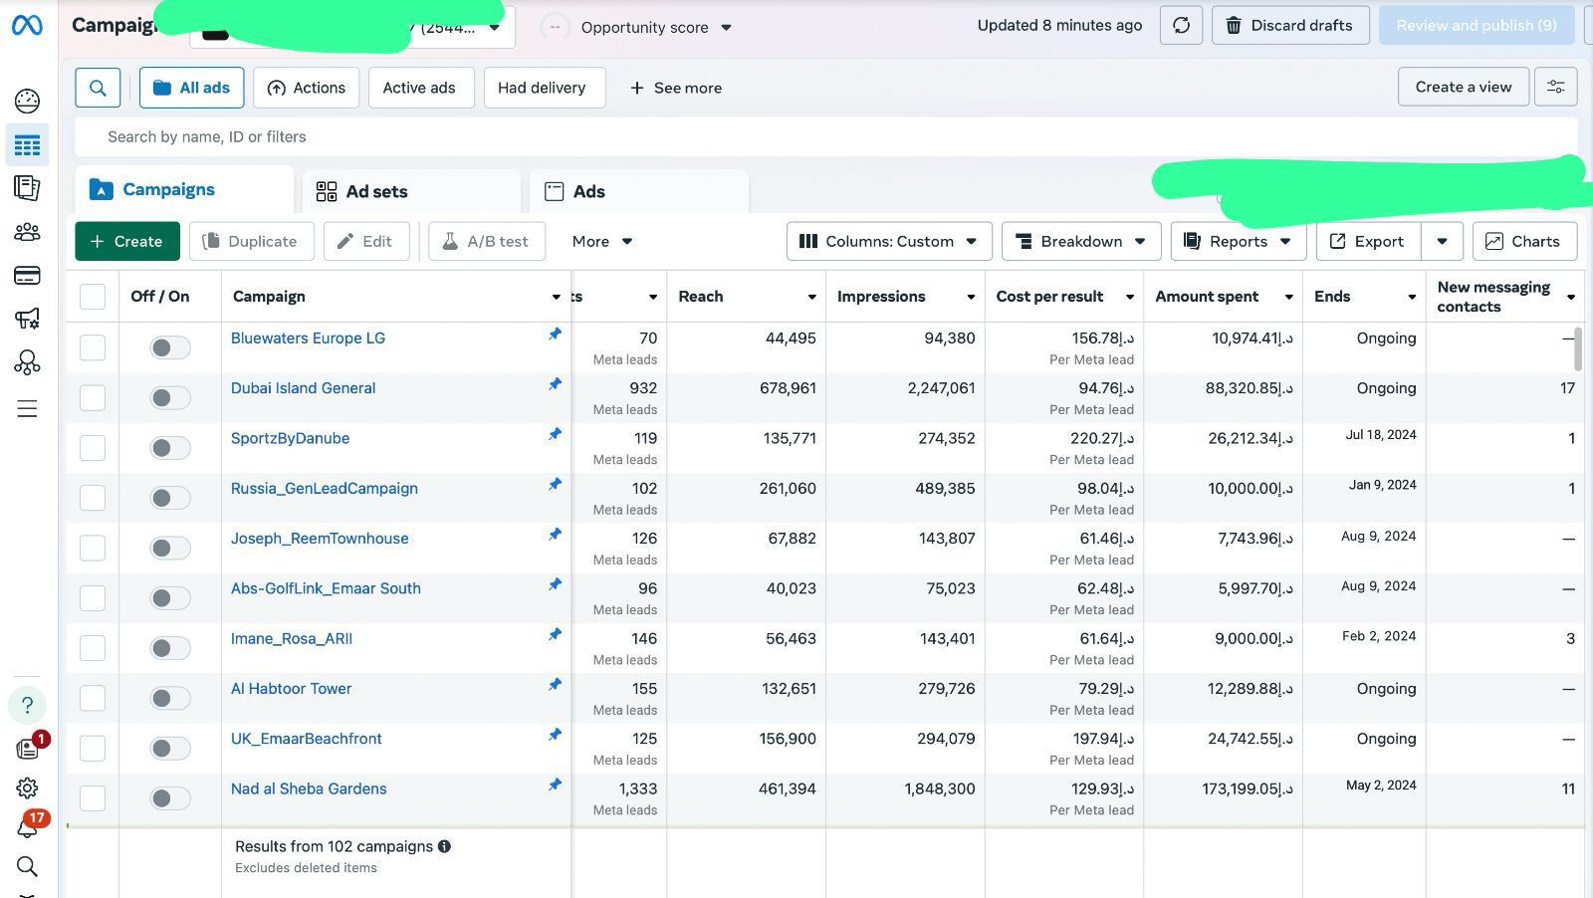Switch to the Campaigns tab
This screenshot has height=898, width=1593.
(184, 189)
